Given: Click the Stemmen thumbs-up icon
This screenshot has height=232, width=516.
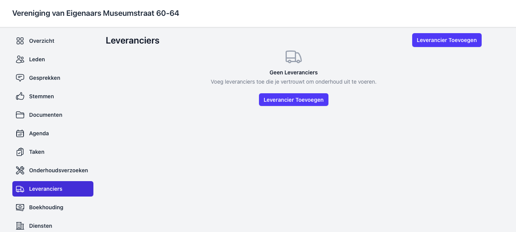Looking at the screenshot, I should pos(20,96).
